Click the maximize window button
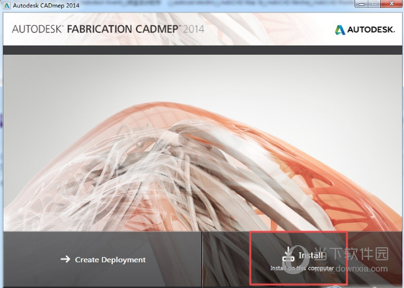404x288 pixels. [374, 3]
